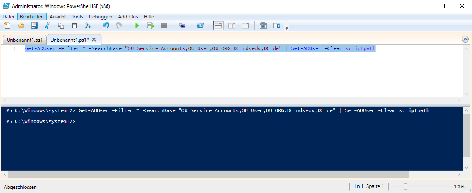Collapse the script pane with chevron button
The width and height of the screenshot is (472, 193).
tap(465, 39)
